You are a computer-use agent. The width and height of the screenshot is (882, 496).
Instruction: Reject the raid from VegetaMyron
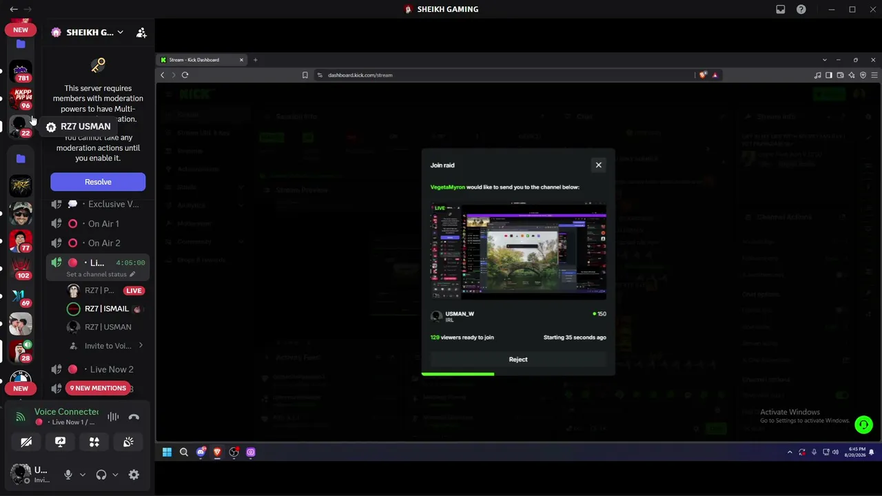click(x=518, y=359)
